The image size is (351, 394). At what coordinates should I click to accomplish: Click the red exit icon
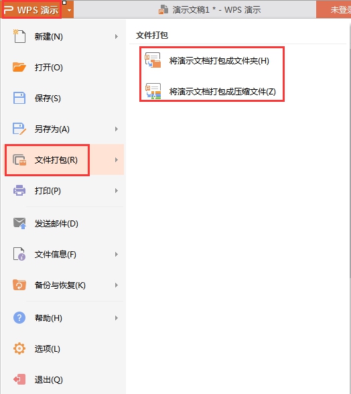(19, 379)
